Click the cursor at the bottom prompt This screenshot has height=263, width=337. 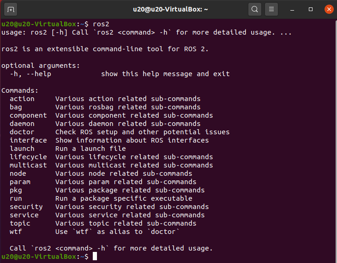pyautogui.click(x=95, y=257)
